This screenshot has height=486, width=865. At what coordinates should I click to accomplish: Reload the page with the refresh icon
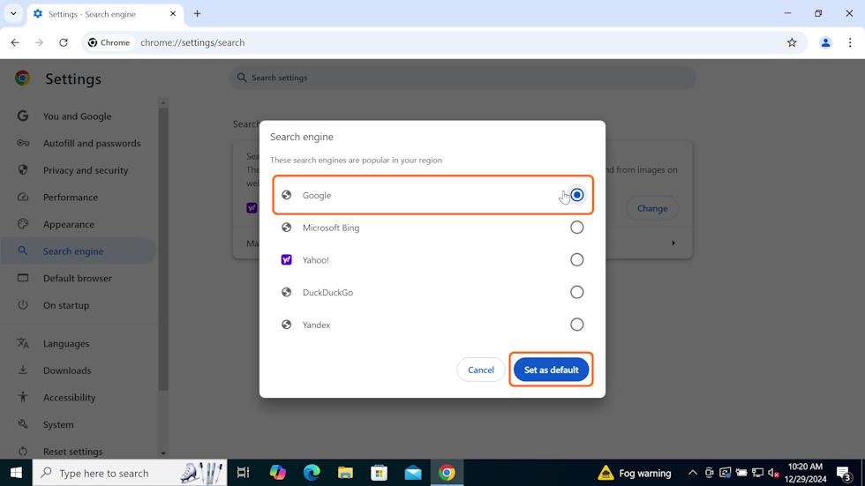[64, 42]
